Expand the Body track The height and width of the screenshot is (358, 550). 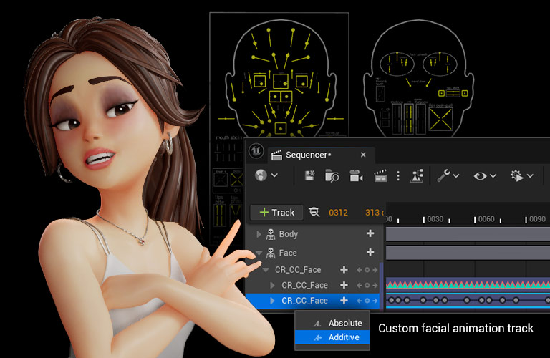259,234
